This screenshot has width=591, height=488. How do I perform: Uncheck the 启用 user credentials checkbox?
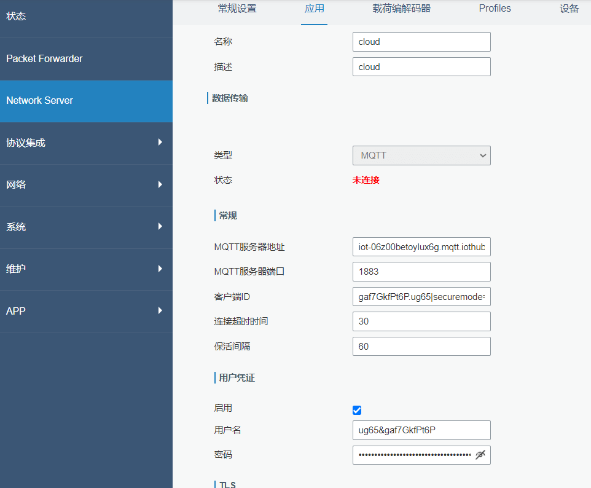click(x=357, y=411)
